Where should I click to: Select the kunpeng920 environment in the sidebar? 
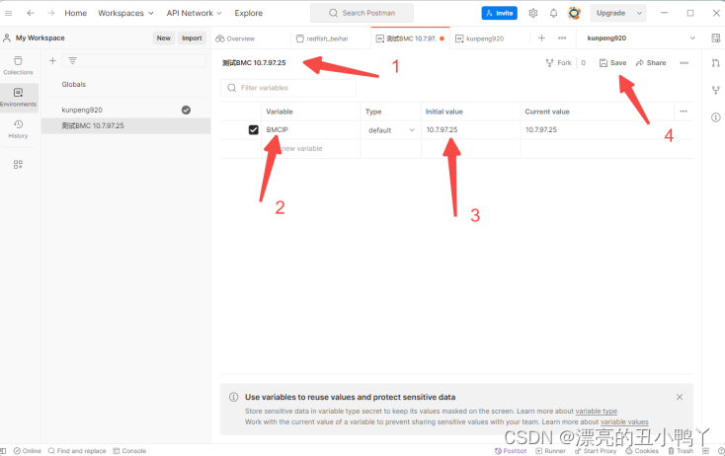coord(82,110)
